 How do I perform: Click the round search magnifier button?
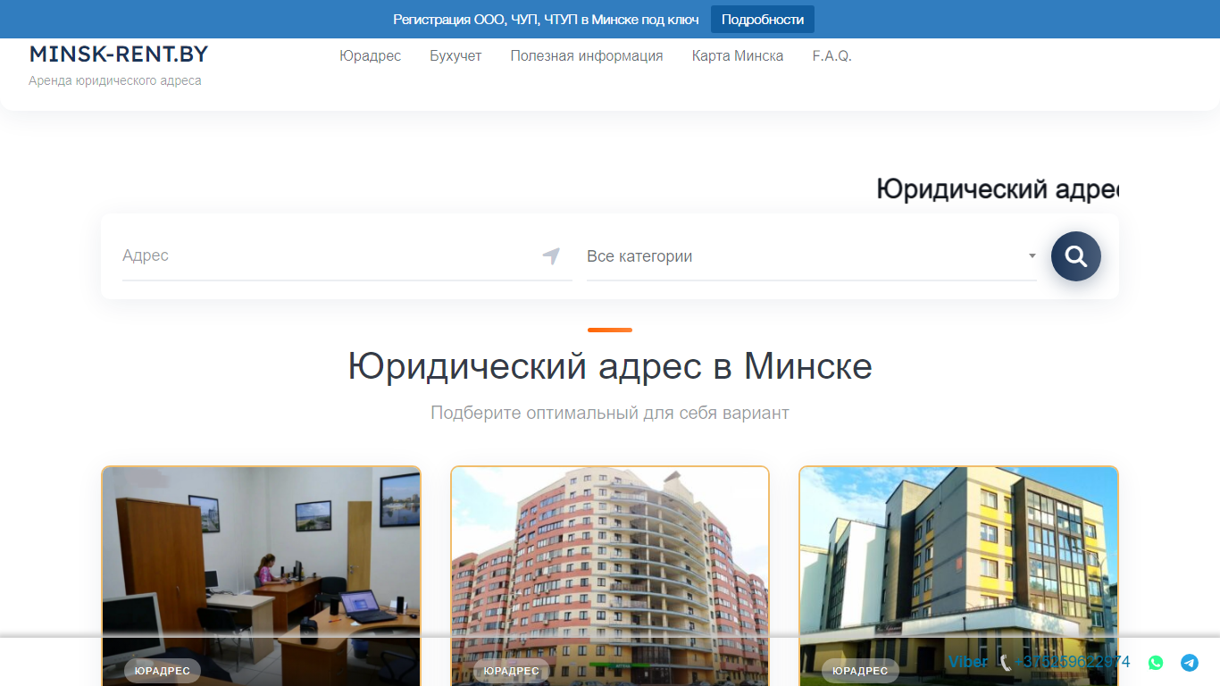[1076, 256]
